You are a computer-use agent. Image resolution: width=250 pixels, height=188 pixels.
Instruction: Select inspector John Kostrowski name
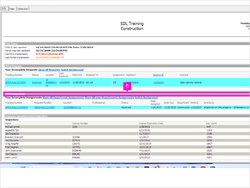[x=13, y=150]
